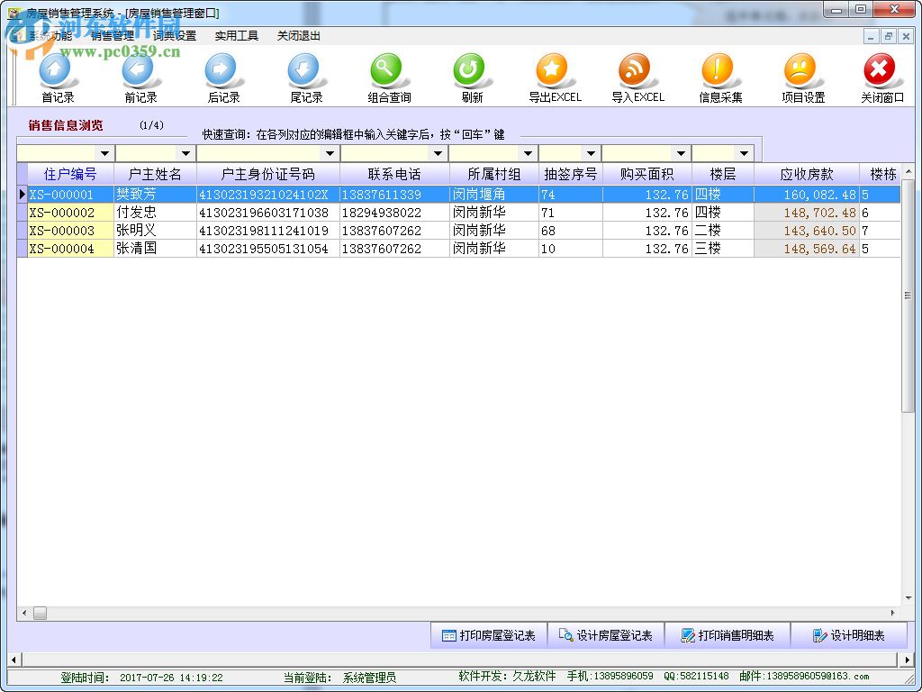The height and width of the screenshot is (692, 922).
Task: Expand the 住户编号 filter dropdown
Action: pos(104,153)
